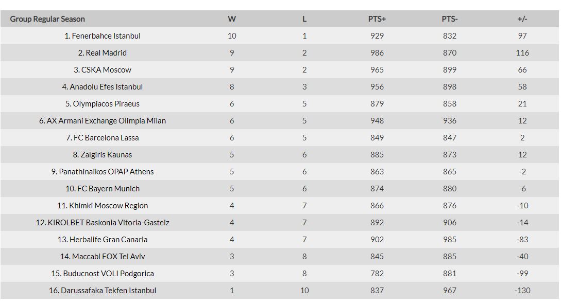Click the W column header
Screen dimensions: 561x305
tap(232, 19)
